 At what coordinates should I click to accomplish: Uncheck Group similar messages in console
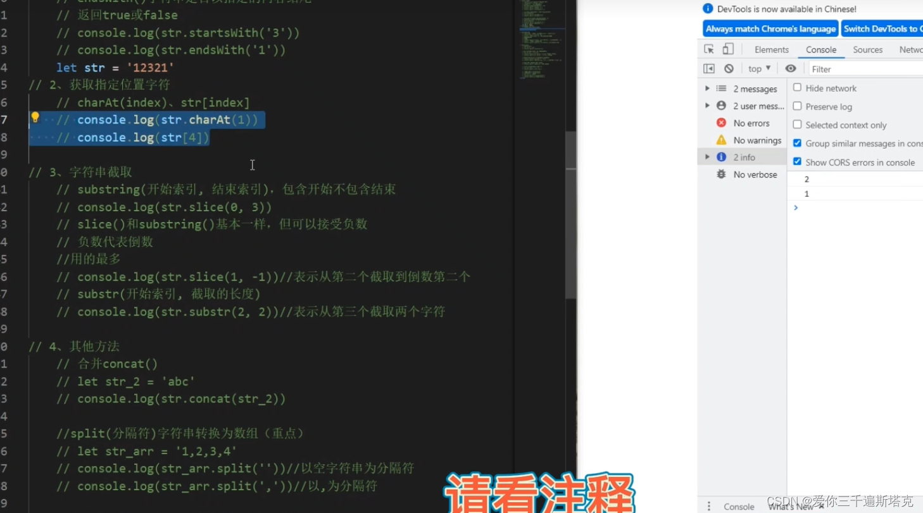pyautogui.click(x=797, y=143)
